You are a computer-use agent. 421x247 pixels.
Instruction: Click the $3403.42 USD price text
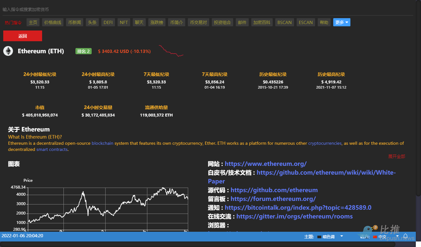124,51
